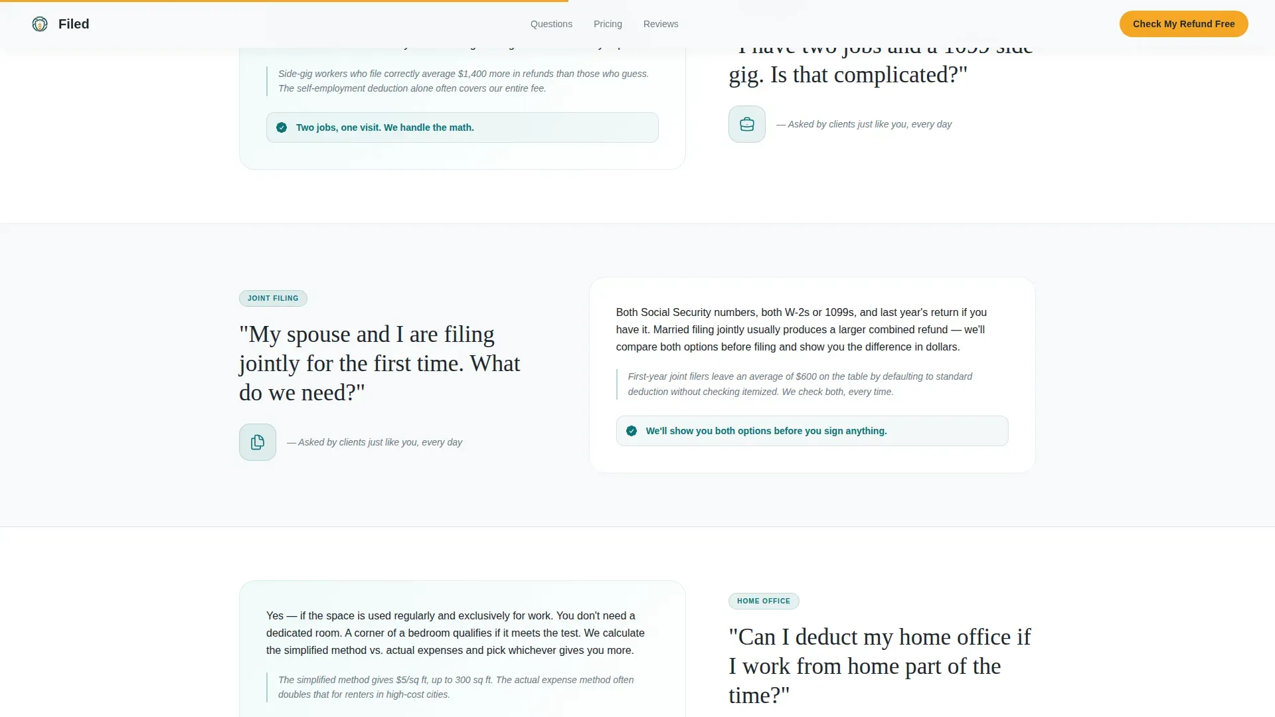Click the "We'll show you both options" banner
Image resolution: width=1275 pixels, height=717 pixels.
coord(812,431)
